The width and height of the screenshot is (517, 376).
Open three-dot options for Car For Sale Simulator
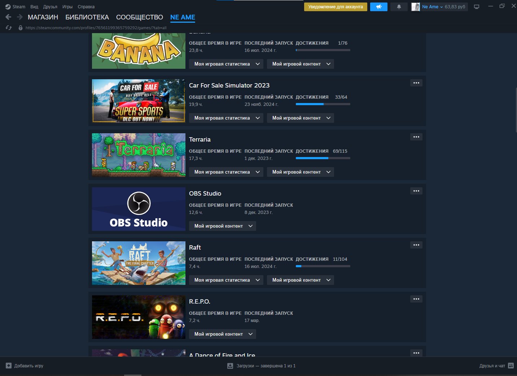tap(416, 83)
